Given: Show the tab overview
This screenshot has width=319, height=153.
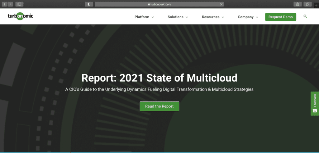Looking at the screenshot, I should click(307, 4).
